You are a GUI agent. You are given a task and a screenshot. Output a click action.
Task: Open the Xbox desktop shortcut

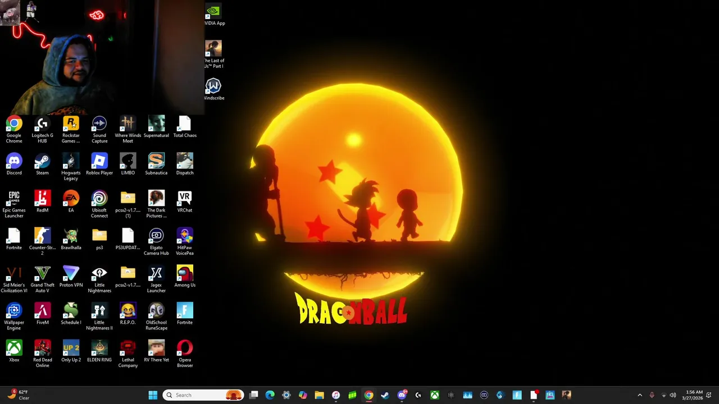14,351
